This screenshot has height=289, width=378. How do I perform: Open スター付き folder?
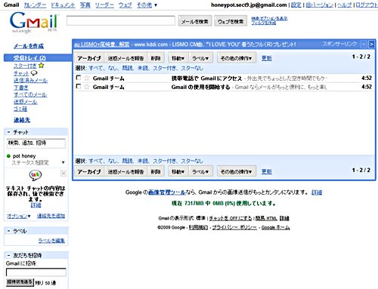[x=25, y=66]
